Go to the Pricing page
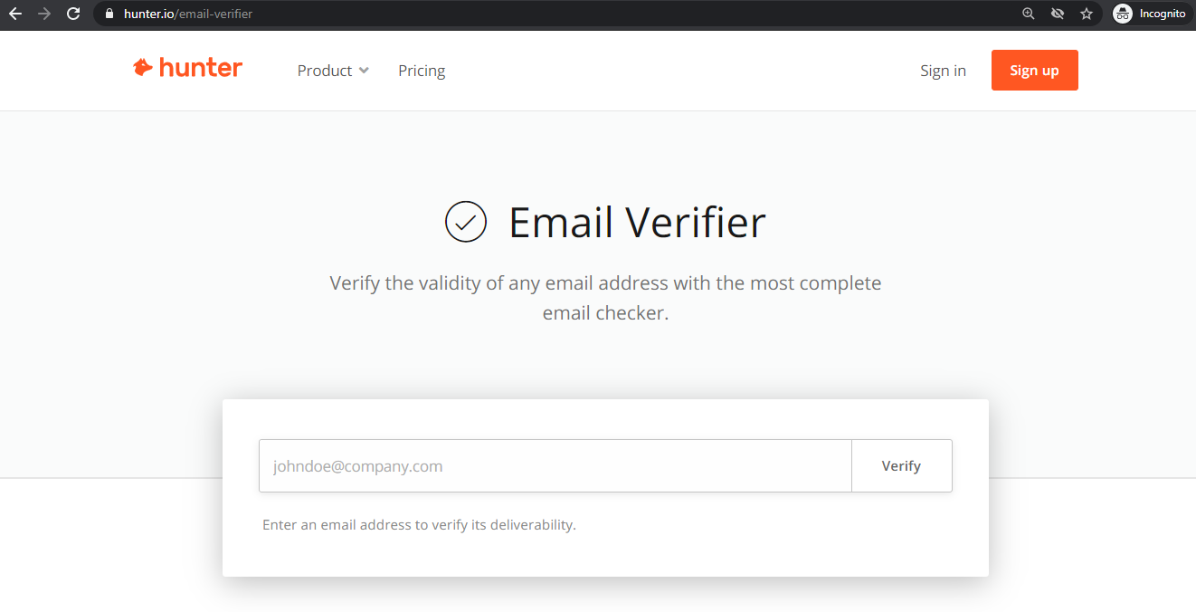This screenshot has width=1196, height=612. [422, 71]
